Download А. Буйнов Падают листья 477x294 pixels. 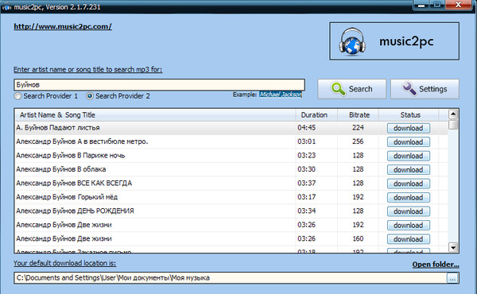click(409, 128)
